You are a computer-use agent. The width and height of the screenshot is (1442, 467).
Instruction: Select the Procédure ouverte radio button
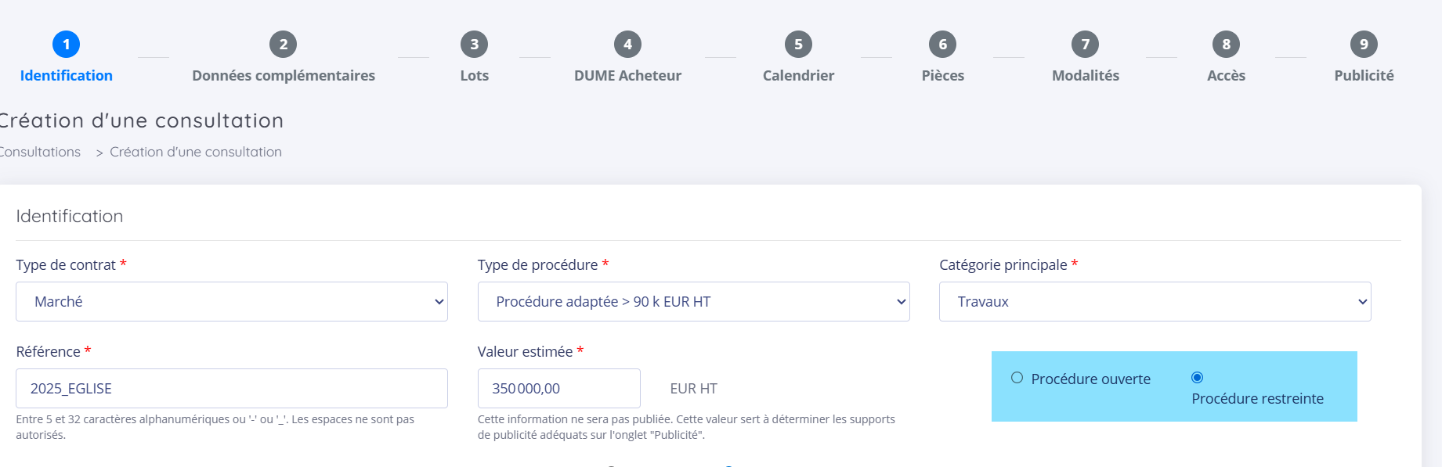point(1017,378)
